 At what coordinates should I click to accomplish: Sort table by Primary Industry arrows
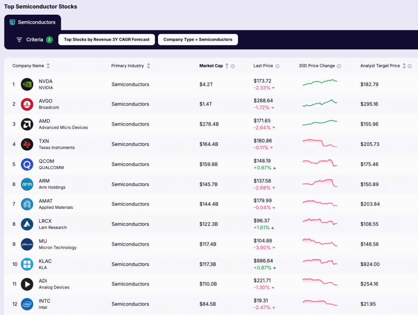pos(149,66)
